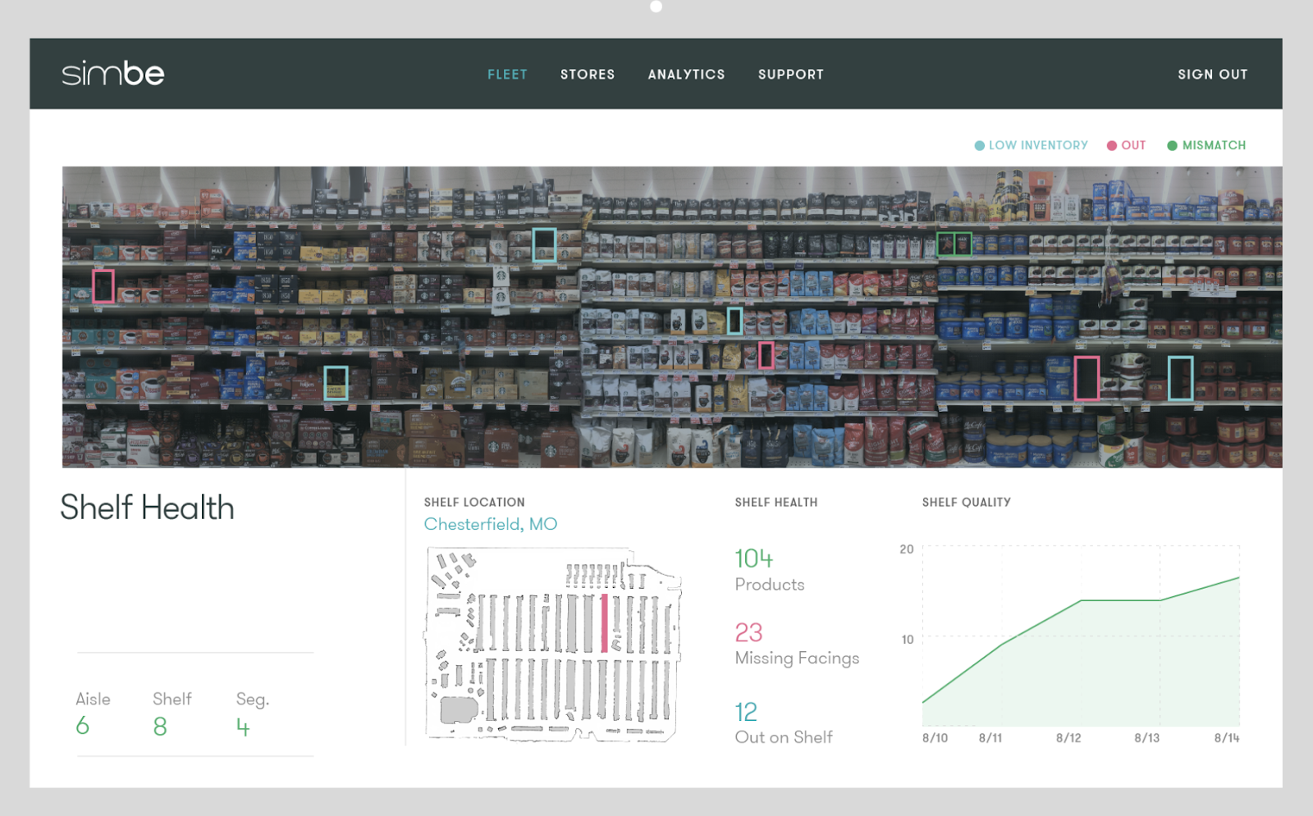
Task: Click the 8/10 date on chart axis
Action: (935, 738)
